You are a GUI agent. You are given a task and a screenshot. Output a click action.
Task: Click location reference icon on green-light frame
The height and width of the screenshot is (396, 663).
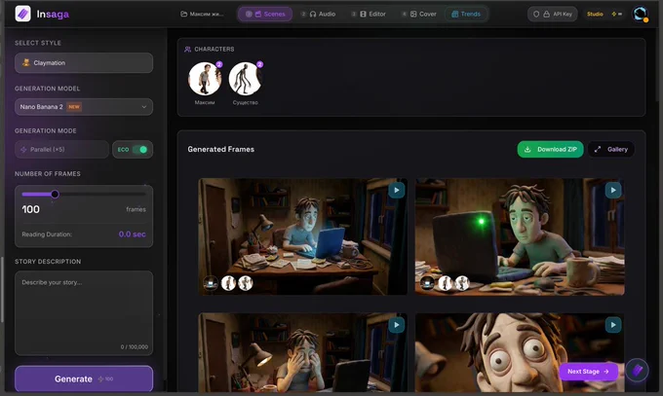point(427,283)
